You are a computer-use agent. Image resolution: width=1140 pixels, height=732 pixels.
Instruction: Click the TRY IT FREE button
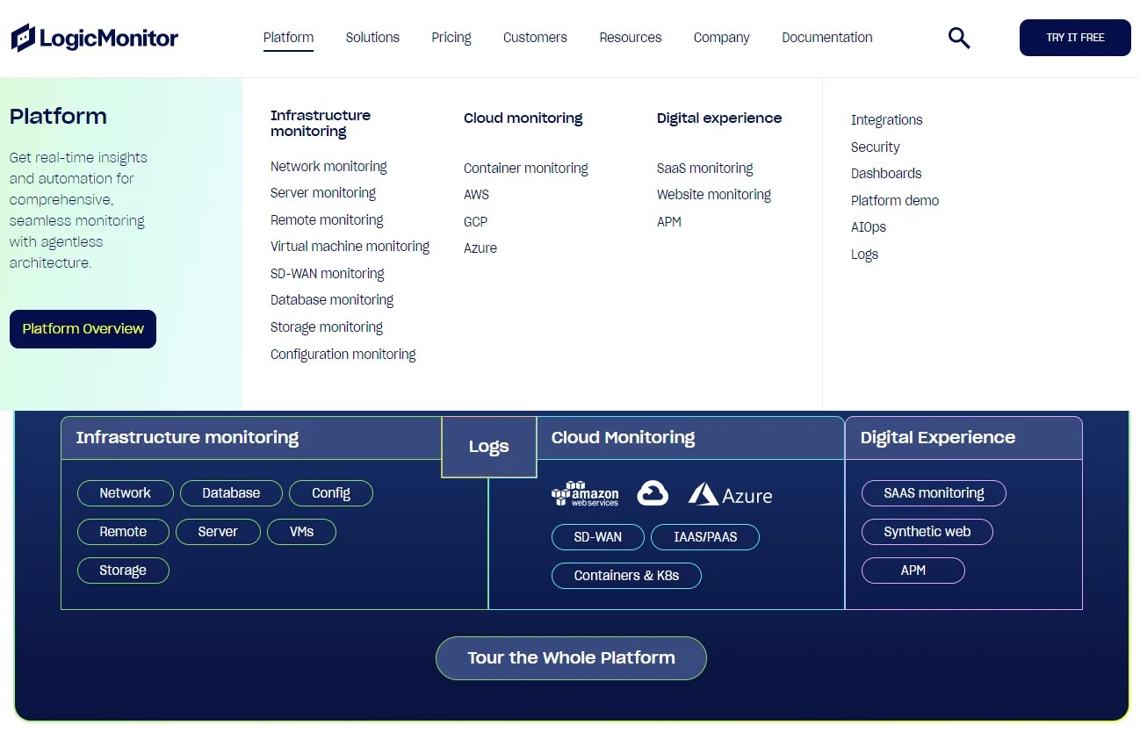pos(1075,38)
